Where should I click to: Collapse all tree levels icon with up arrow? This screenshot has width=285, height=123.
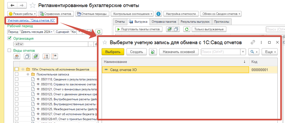[x=54, y=57]
